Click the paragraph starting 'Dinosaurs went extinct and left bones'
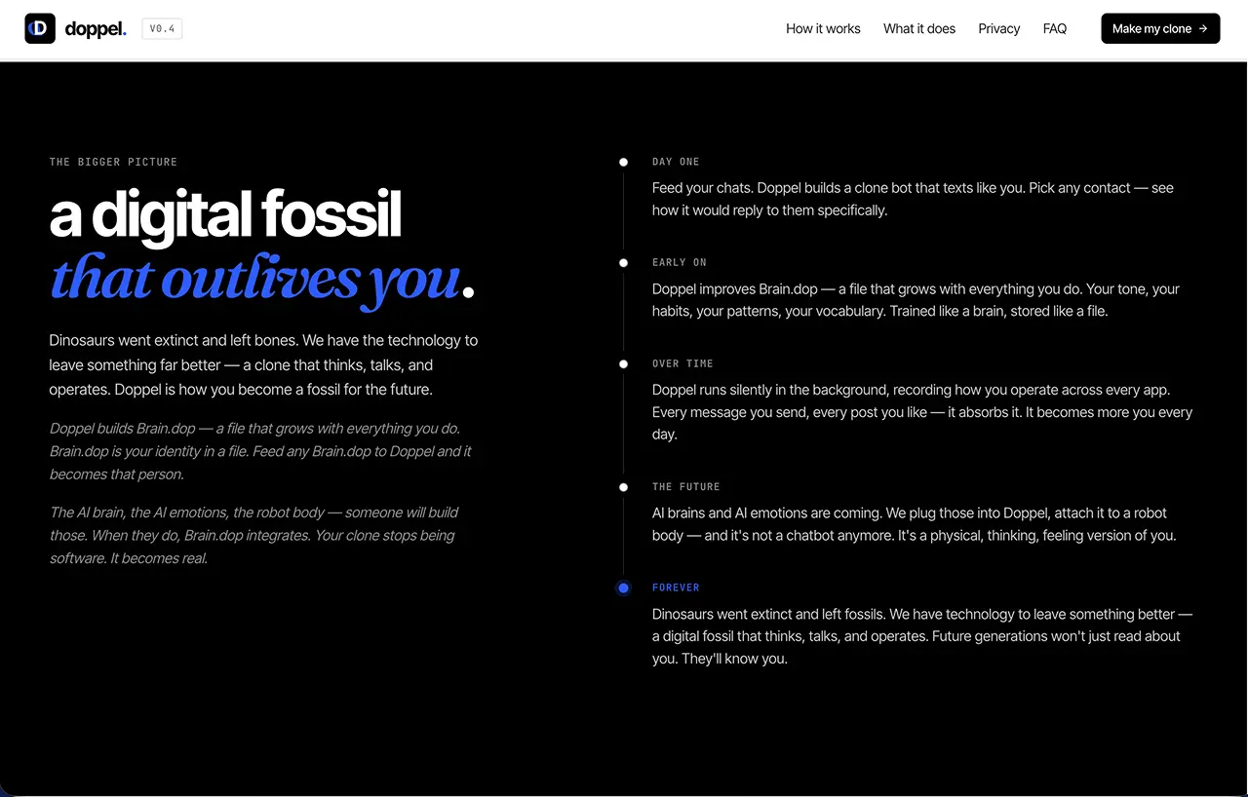1248x797 pixels. tap(264, 365)
